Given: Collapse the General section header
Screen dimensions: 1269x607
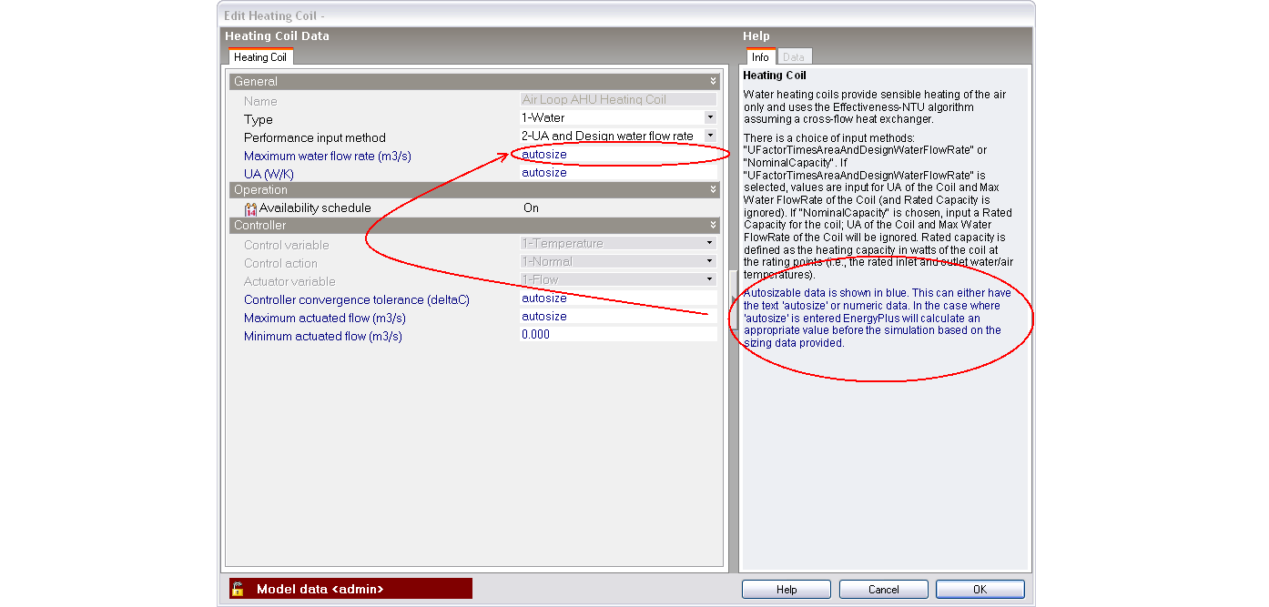Looking at the screenshot, I should (x=714, y=82).
